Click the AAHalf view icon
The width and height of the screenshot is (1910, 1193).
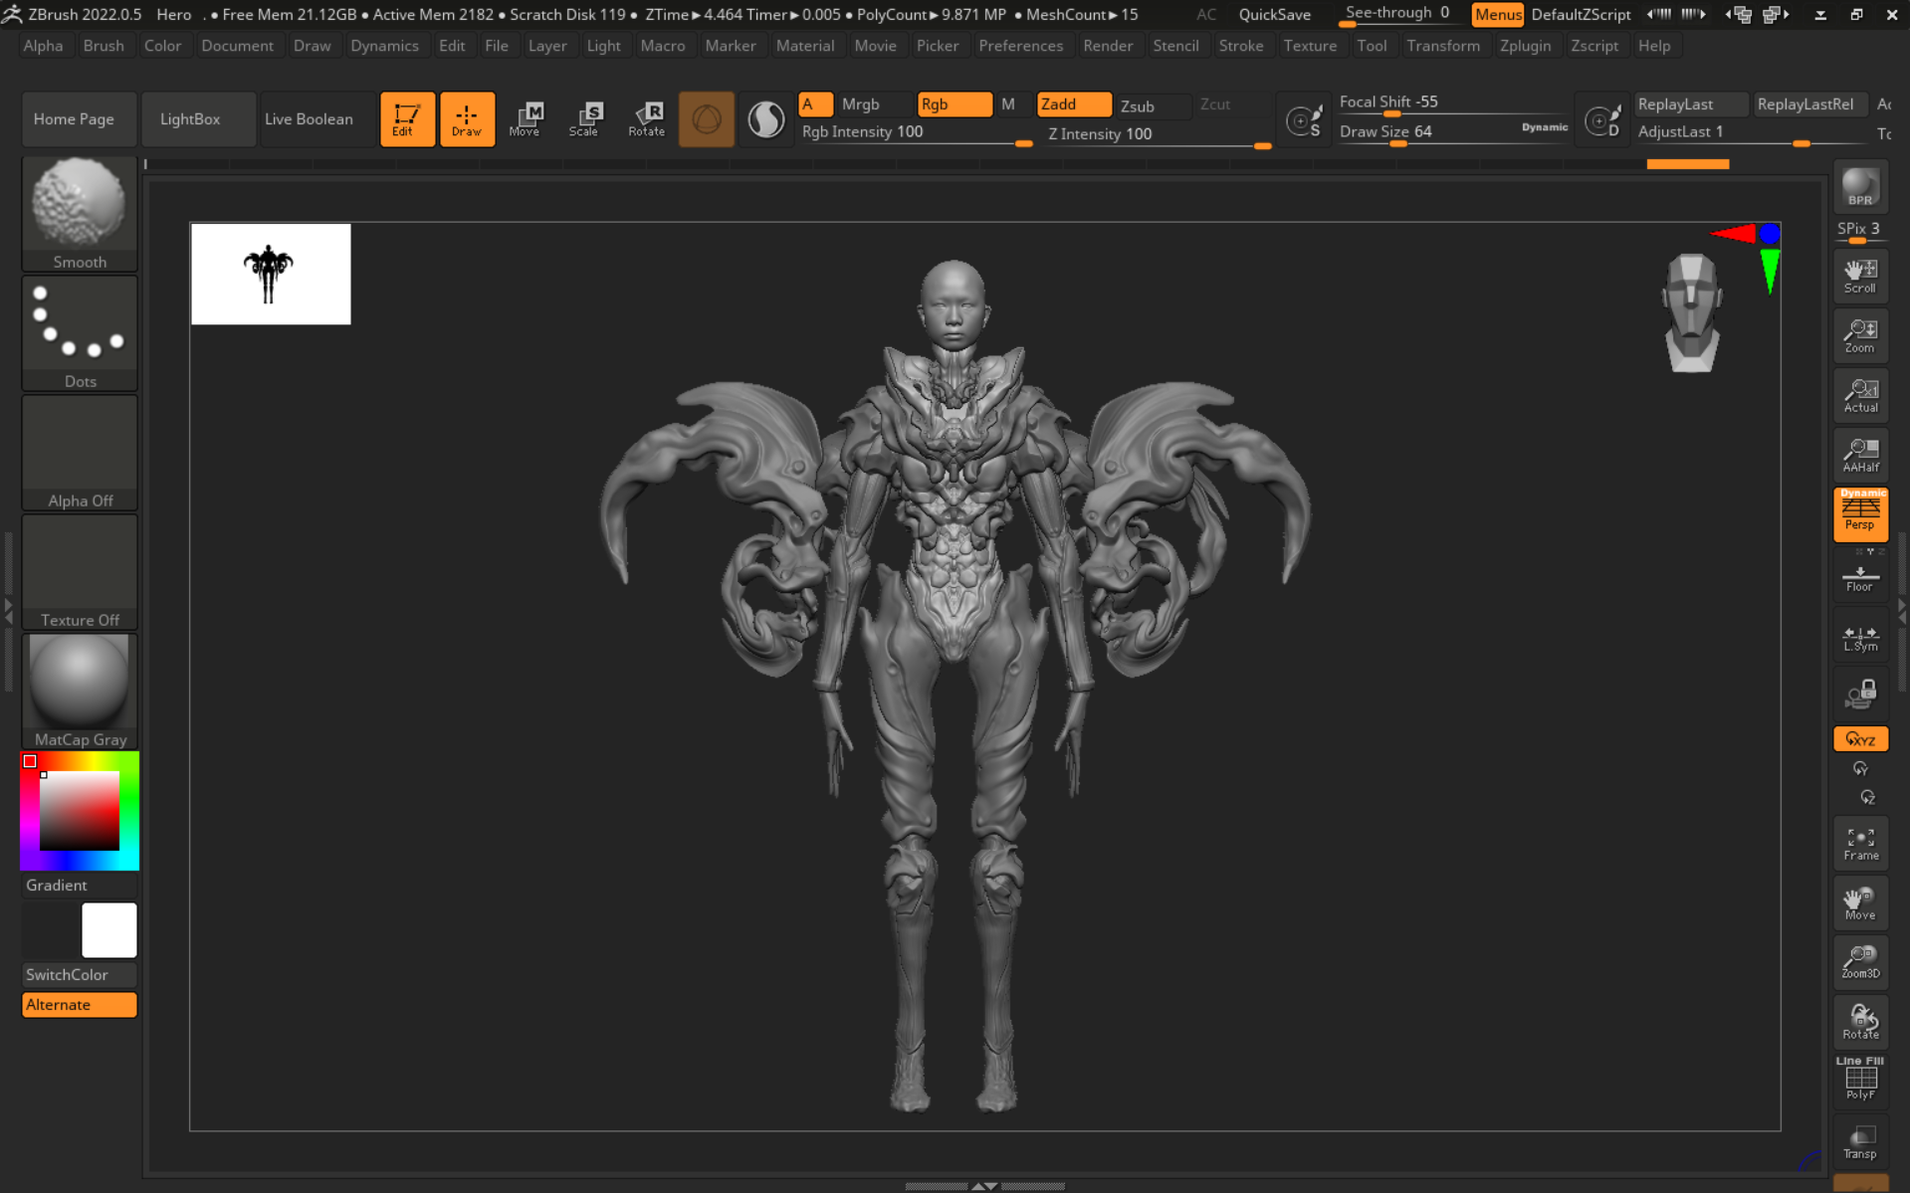pyautogui.click(x=1859, y=455)
